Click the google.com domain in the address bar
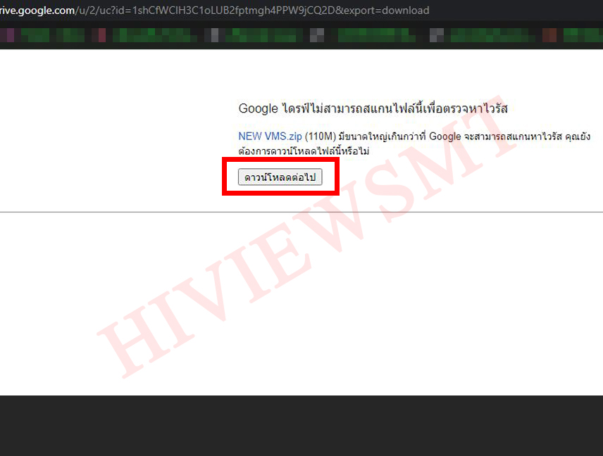The height and width of the screenshot is (456, 603). [x=42, y=11]
